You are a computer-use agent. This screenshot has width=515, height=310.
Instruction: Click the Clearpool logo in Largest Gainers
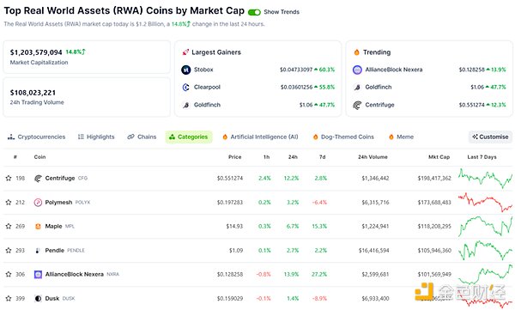186,87
